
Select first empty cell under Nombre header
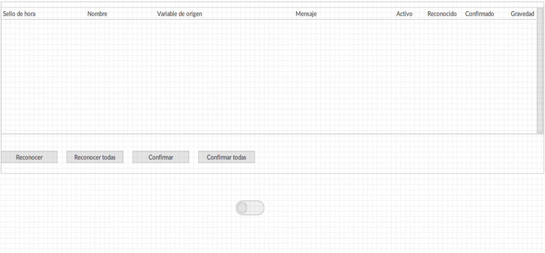point(97,25)
